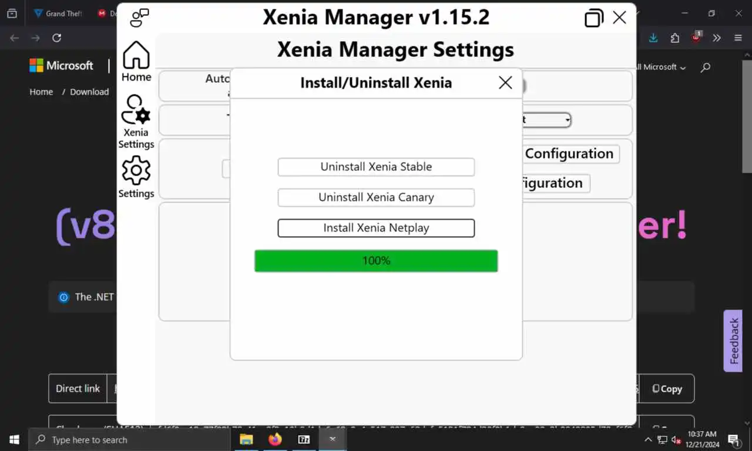This screenshot has height=451, width=752.
Task: Open the browser Downloads panel arrow
Action: point(653,38)
